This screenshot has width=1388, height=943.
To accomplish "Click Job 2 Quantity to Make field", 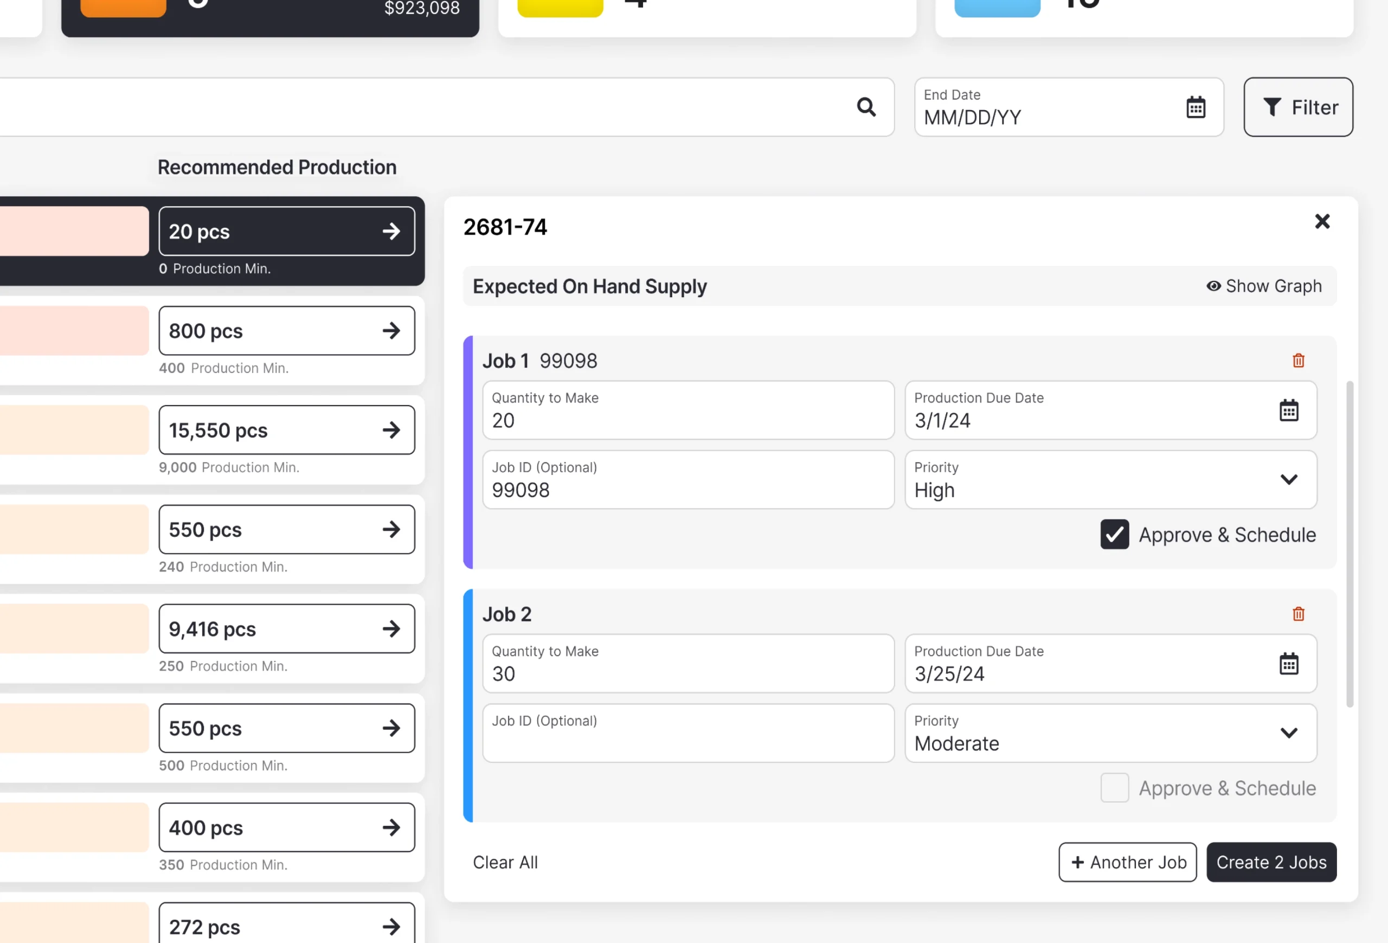I will pyautogui.click(x=688, y=664).
